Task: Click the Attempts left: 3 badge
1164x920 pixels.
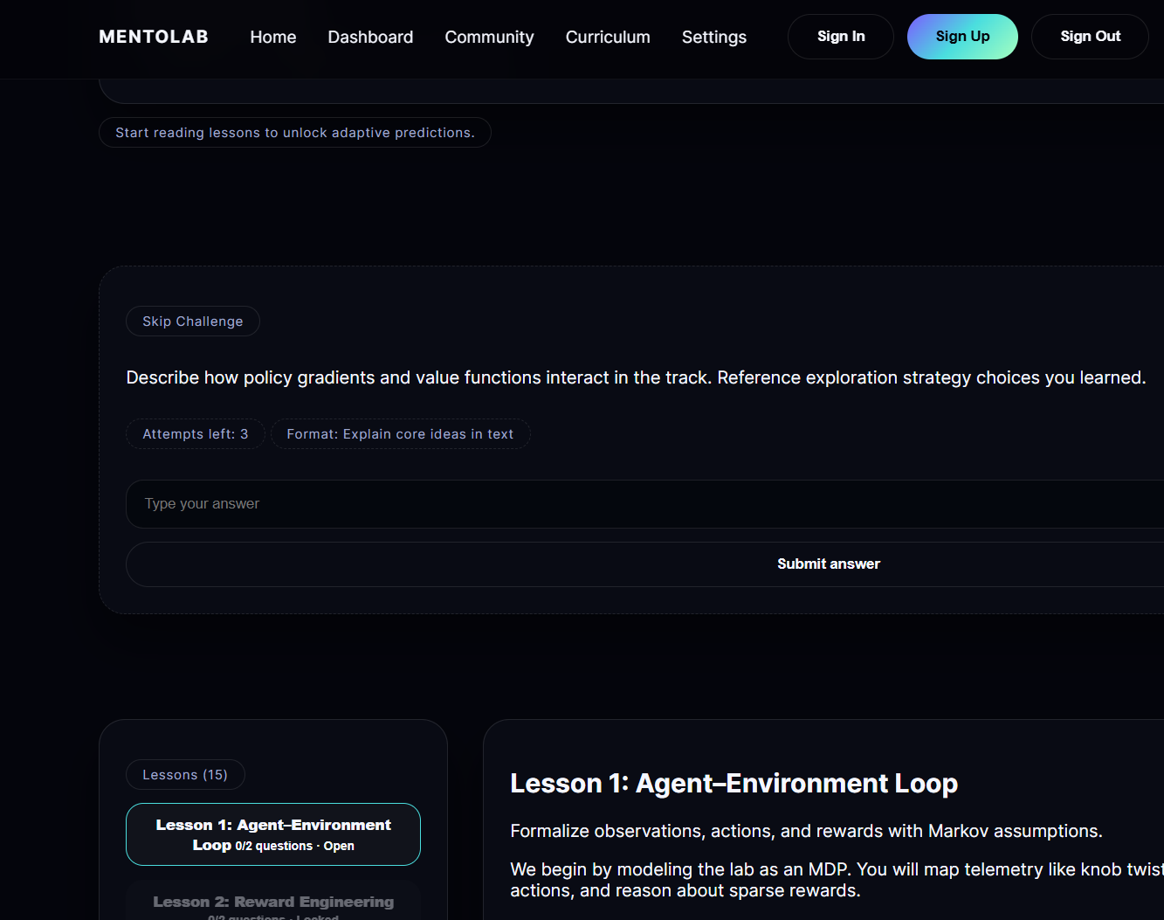Action: (x=195, y=433)
